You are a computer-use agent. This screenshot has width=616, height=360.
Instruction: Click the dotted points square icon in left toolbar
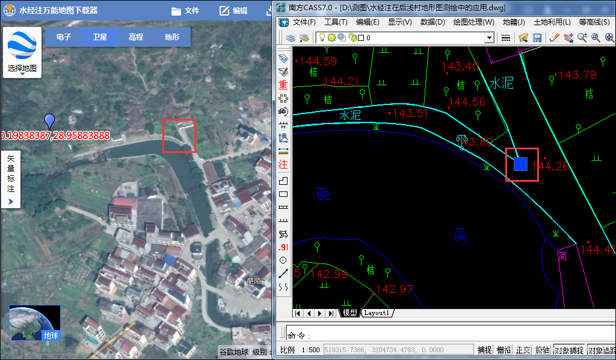(x=283, y=98)
